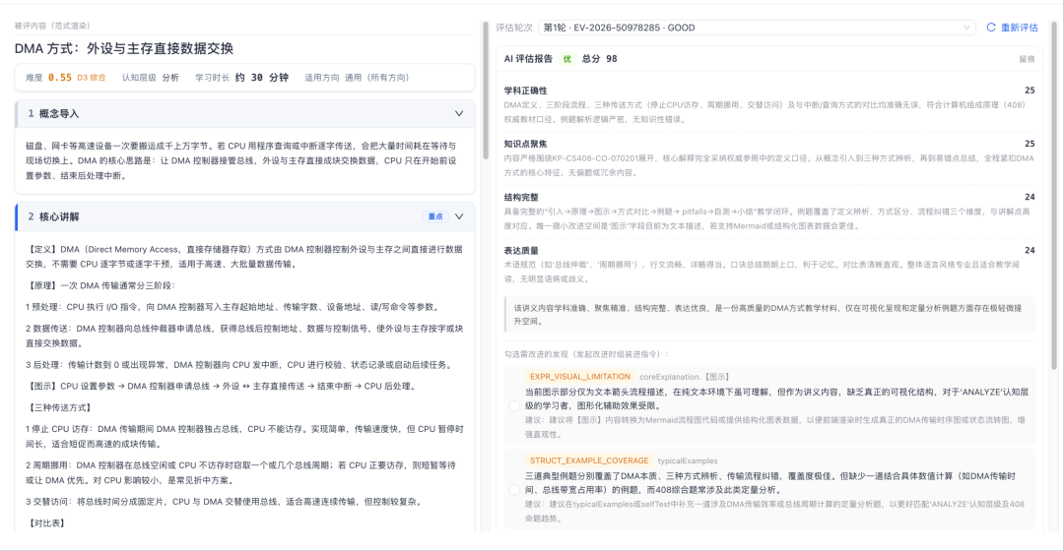1064x551 pixels.
Task: Click the 1 概念导入 section header
Action: (245, 114)
